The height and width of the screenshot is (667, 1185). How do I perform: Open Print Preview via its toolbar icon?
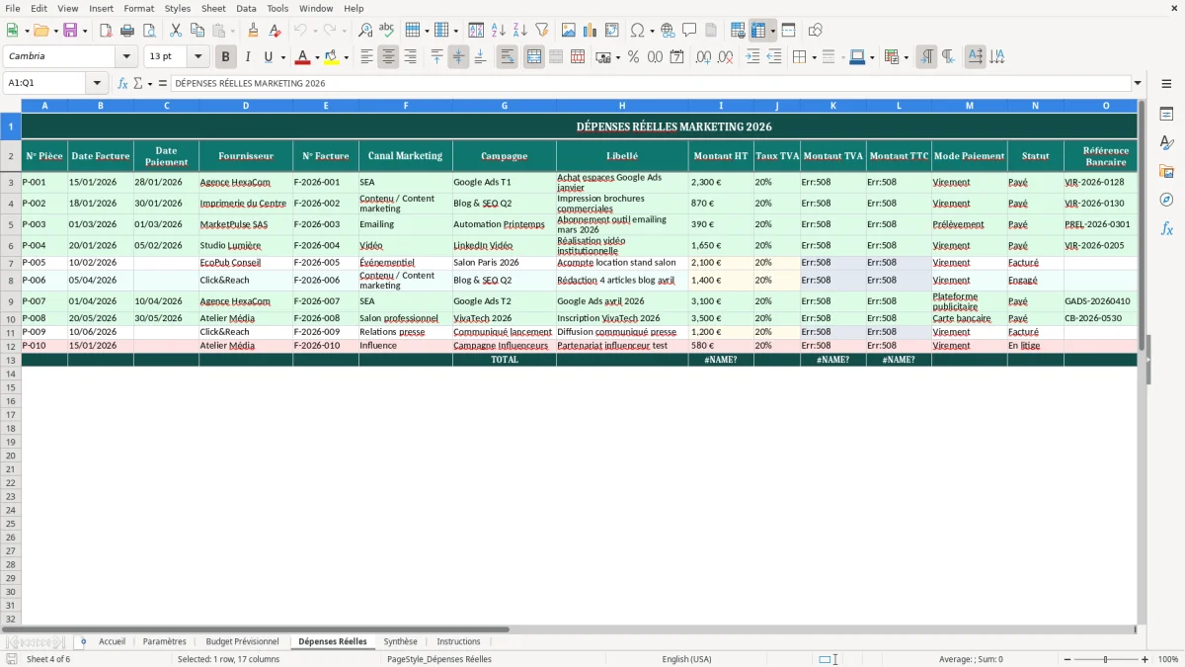click(x=149, y=31)
